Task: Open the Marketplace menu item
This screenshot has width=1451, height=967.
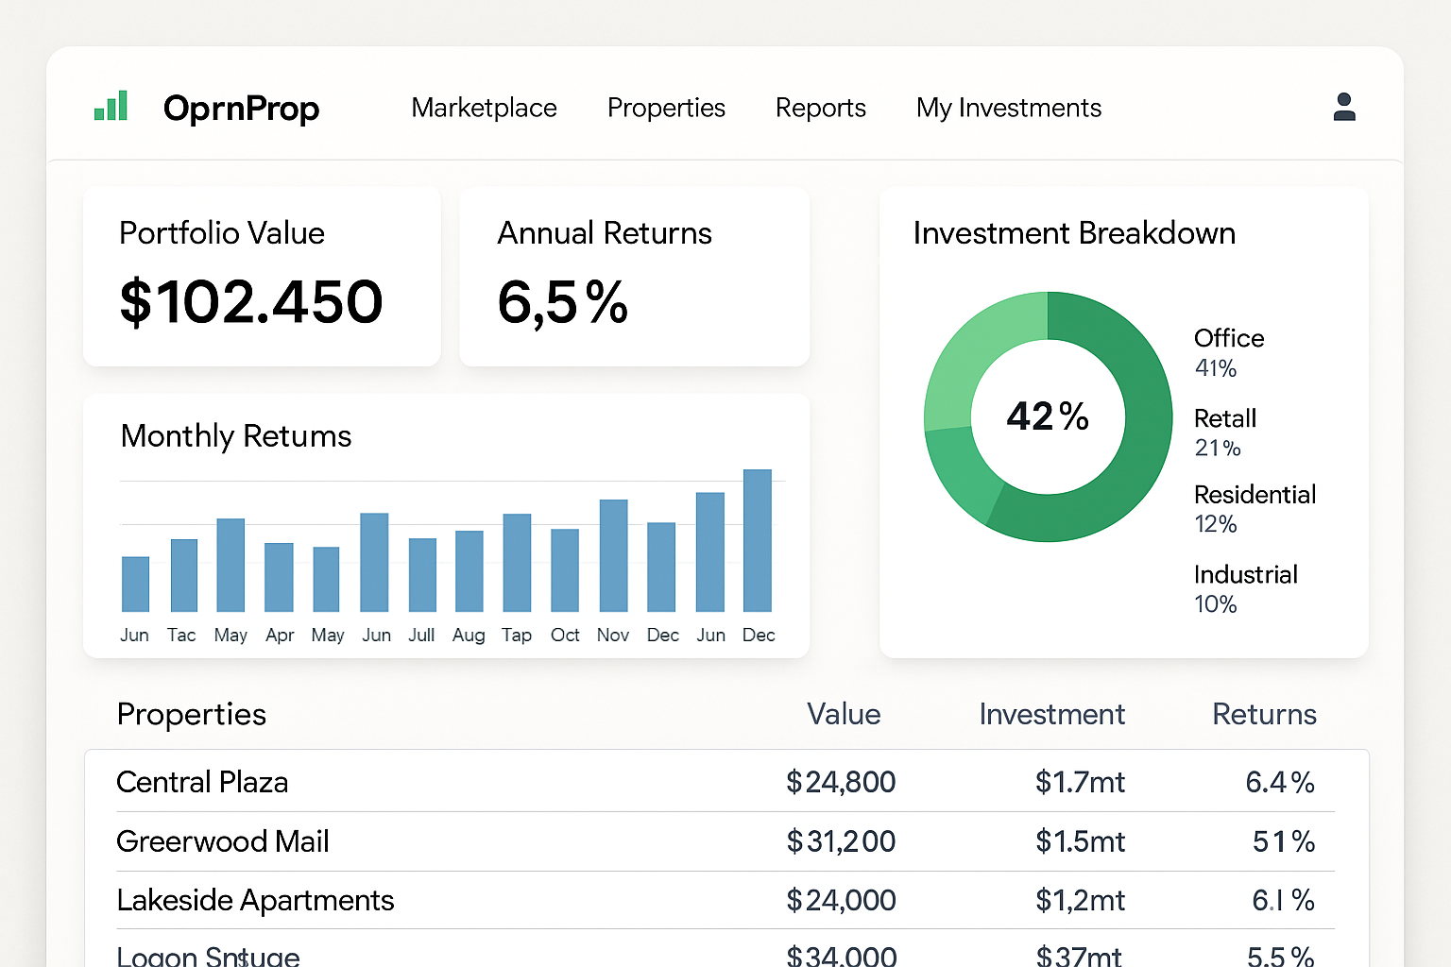Action: pos(484,108)
